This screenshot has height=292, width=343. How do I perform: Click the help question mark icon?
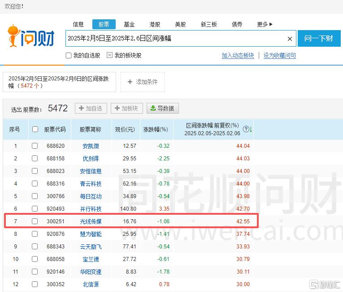[246, 129]
